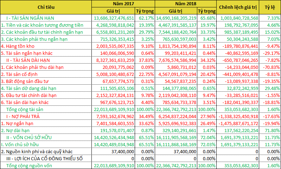Image resolution: width=281 pixels, height=169 pixels.
Task: Click '5. Tài sản ngắn hạn khác'
Action: pos(27,53)
